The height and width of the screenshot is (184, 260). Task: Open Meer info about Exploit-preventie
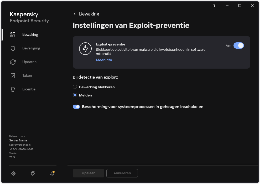(x=104, y=60)
